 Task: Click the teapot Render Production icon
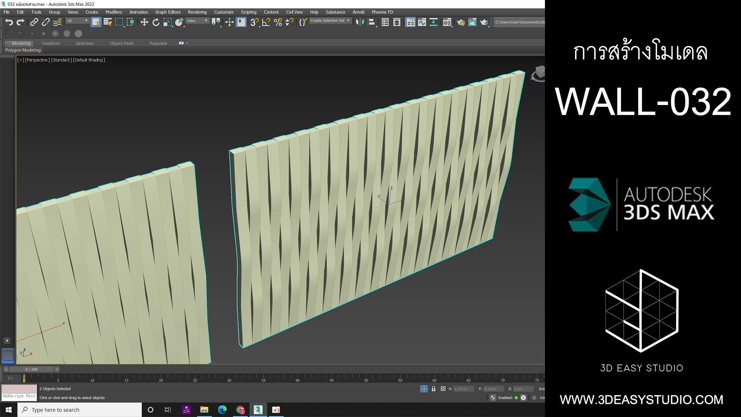pyautogui.click(x=484, y=22)
